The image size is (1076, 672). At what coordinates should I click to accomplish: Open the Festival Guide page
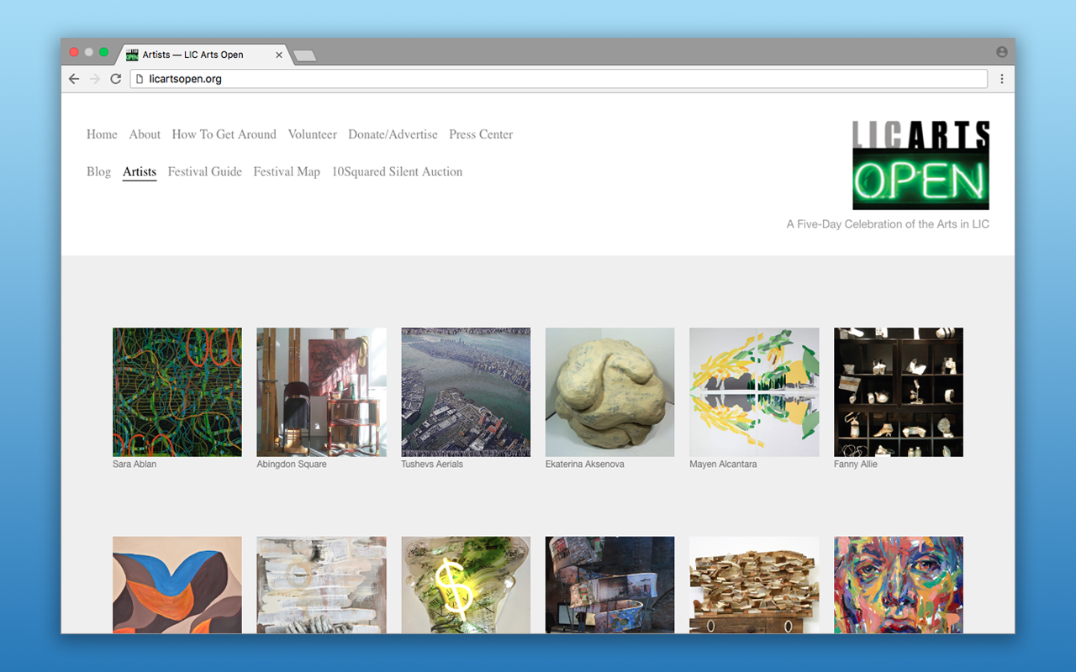tap(204, 171)
